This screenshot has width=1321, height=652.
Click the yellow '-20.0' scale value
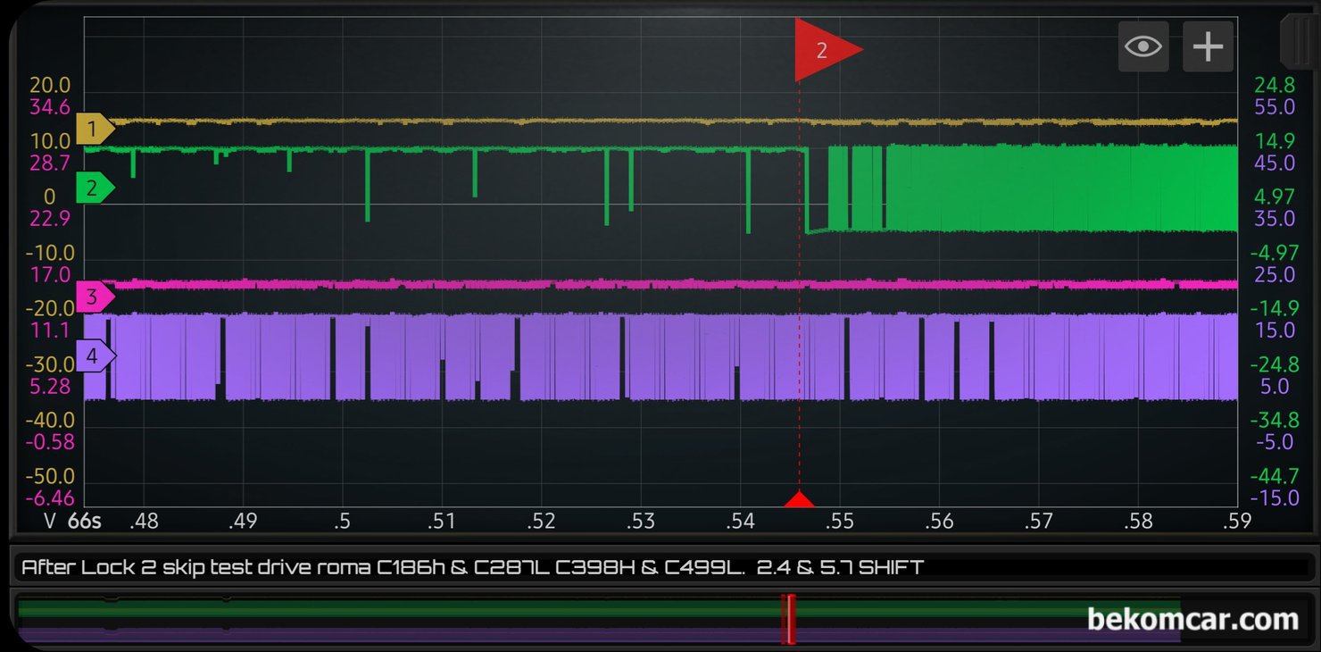click(x=50, y=309)
